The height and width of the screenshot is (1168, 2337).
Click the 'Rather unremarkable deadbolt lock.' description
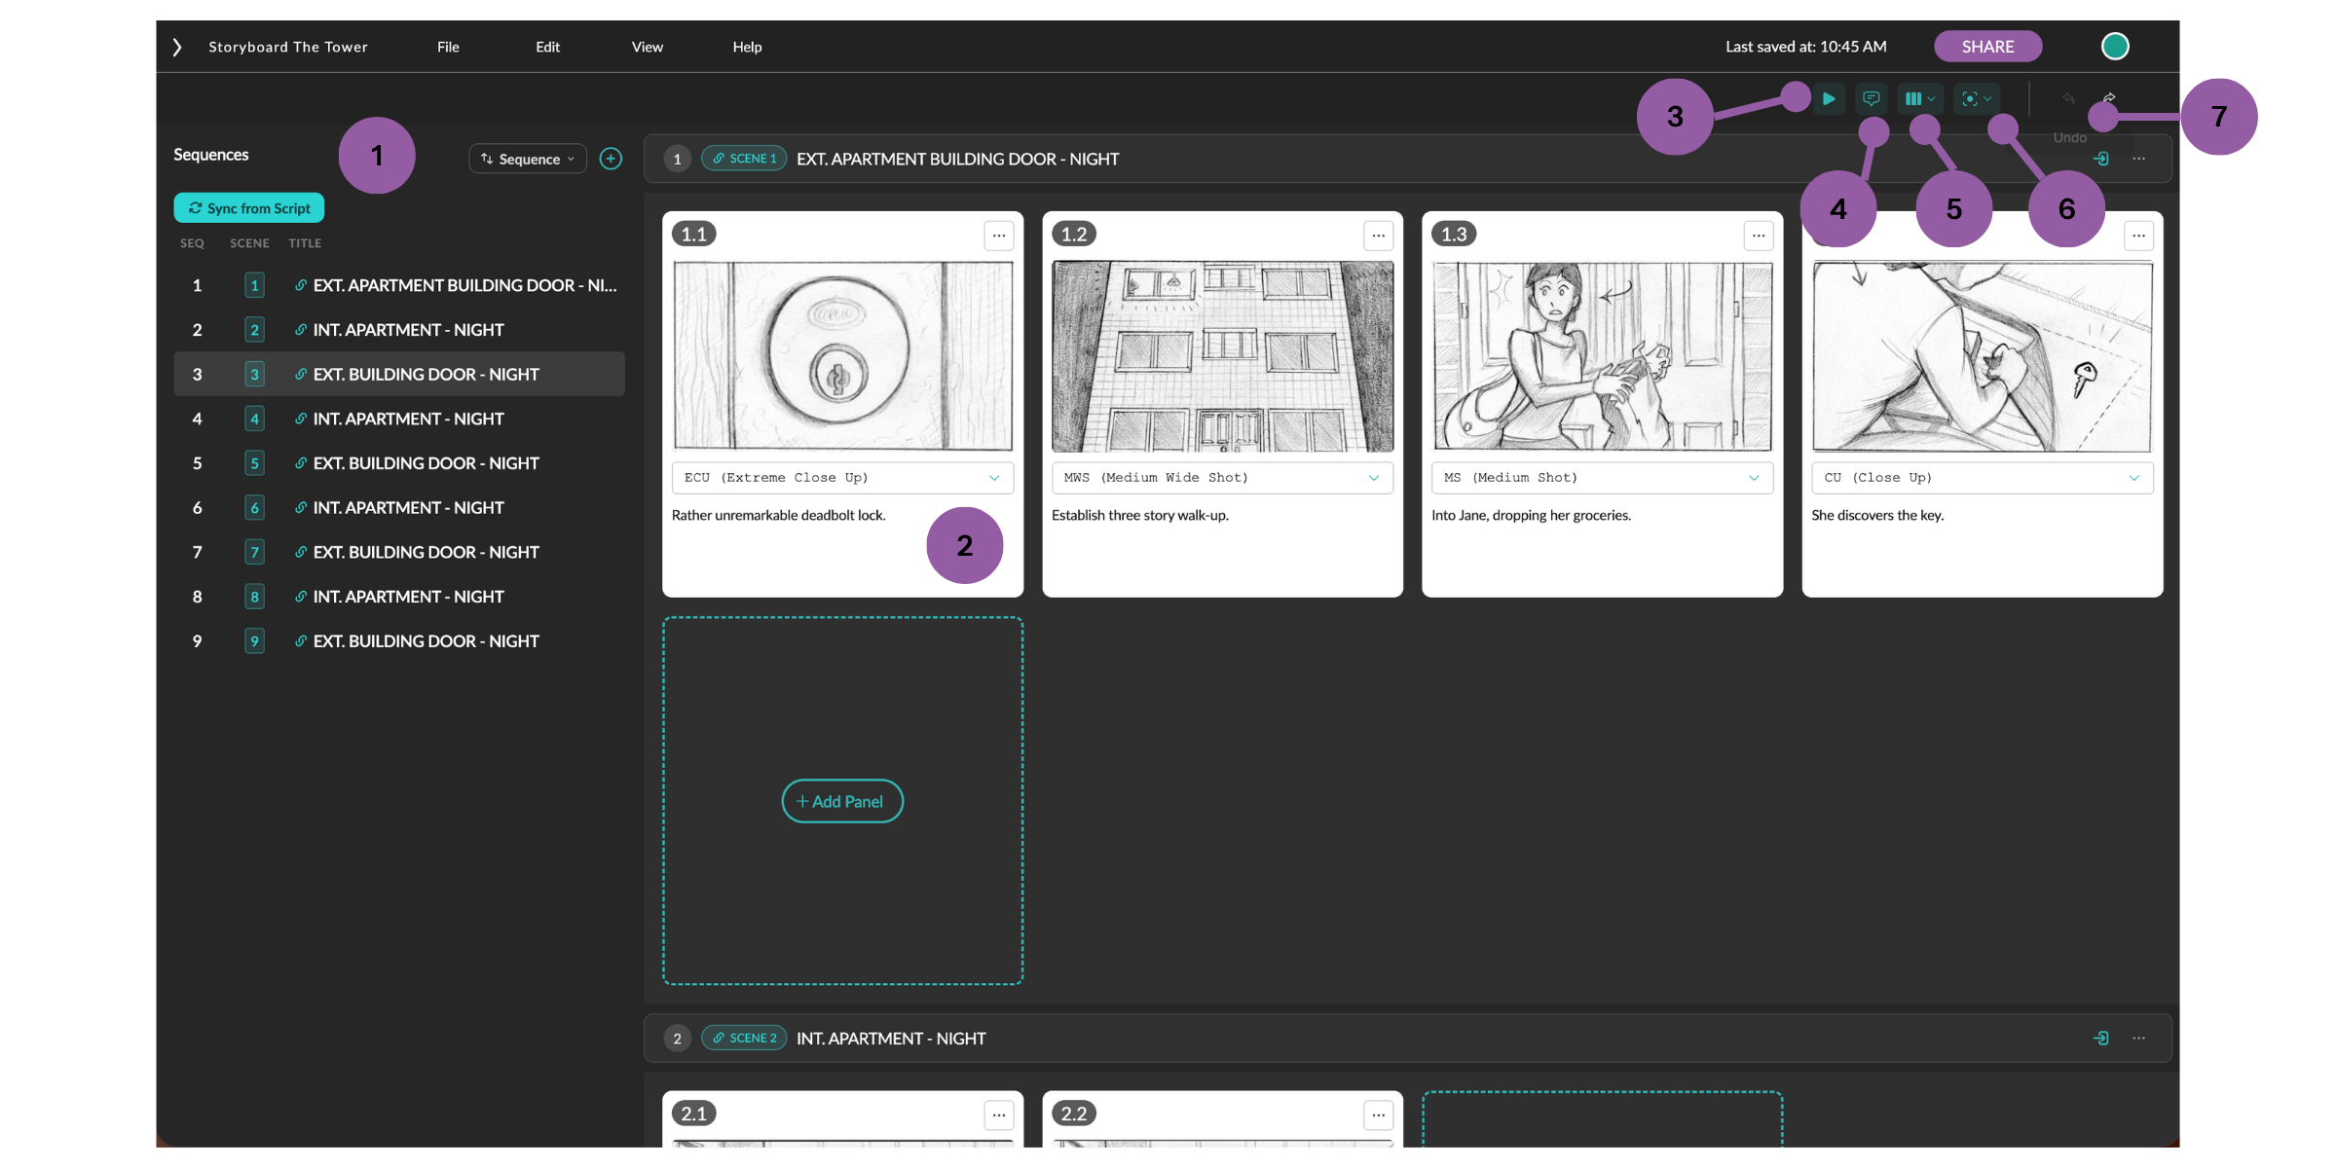tap(778, 515)
